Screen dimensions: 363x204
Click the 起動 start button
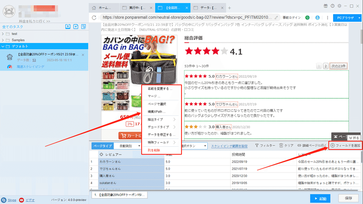[320, 199]
